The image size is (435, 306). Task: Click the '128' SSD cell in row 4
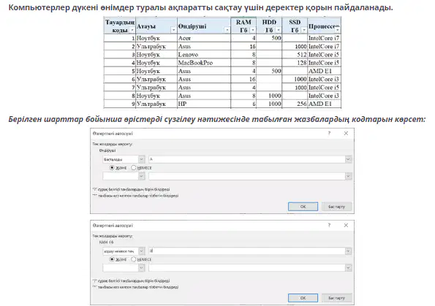[295, 63]
